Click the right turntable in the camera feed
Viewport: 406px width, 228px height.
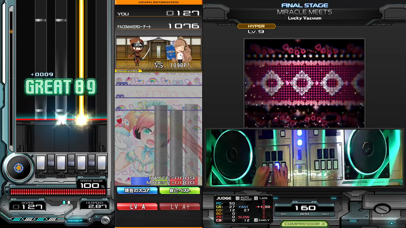368,152
